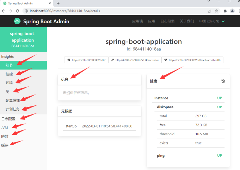The image size is (240, 170).
Task: Bookmark the page with the star icon
Action: coord(216,11)
